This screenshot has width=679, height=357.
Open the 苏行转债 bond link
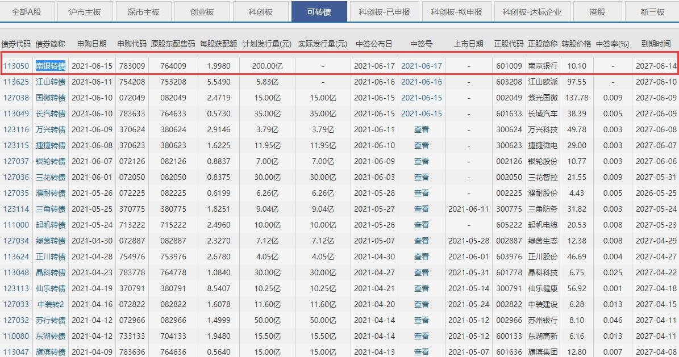click(x=51, y=320)
